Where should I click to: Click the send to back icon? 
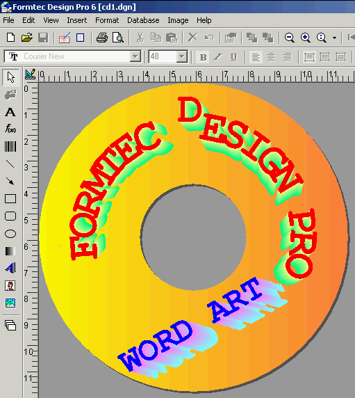[x=268, y=38]
